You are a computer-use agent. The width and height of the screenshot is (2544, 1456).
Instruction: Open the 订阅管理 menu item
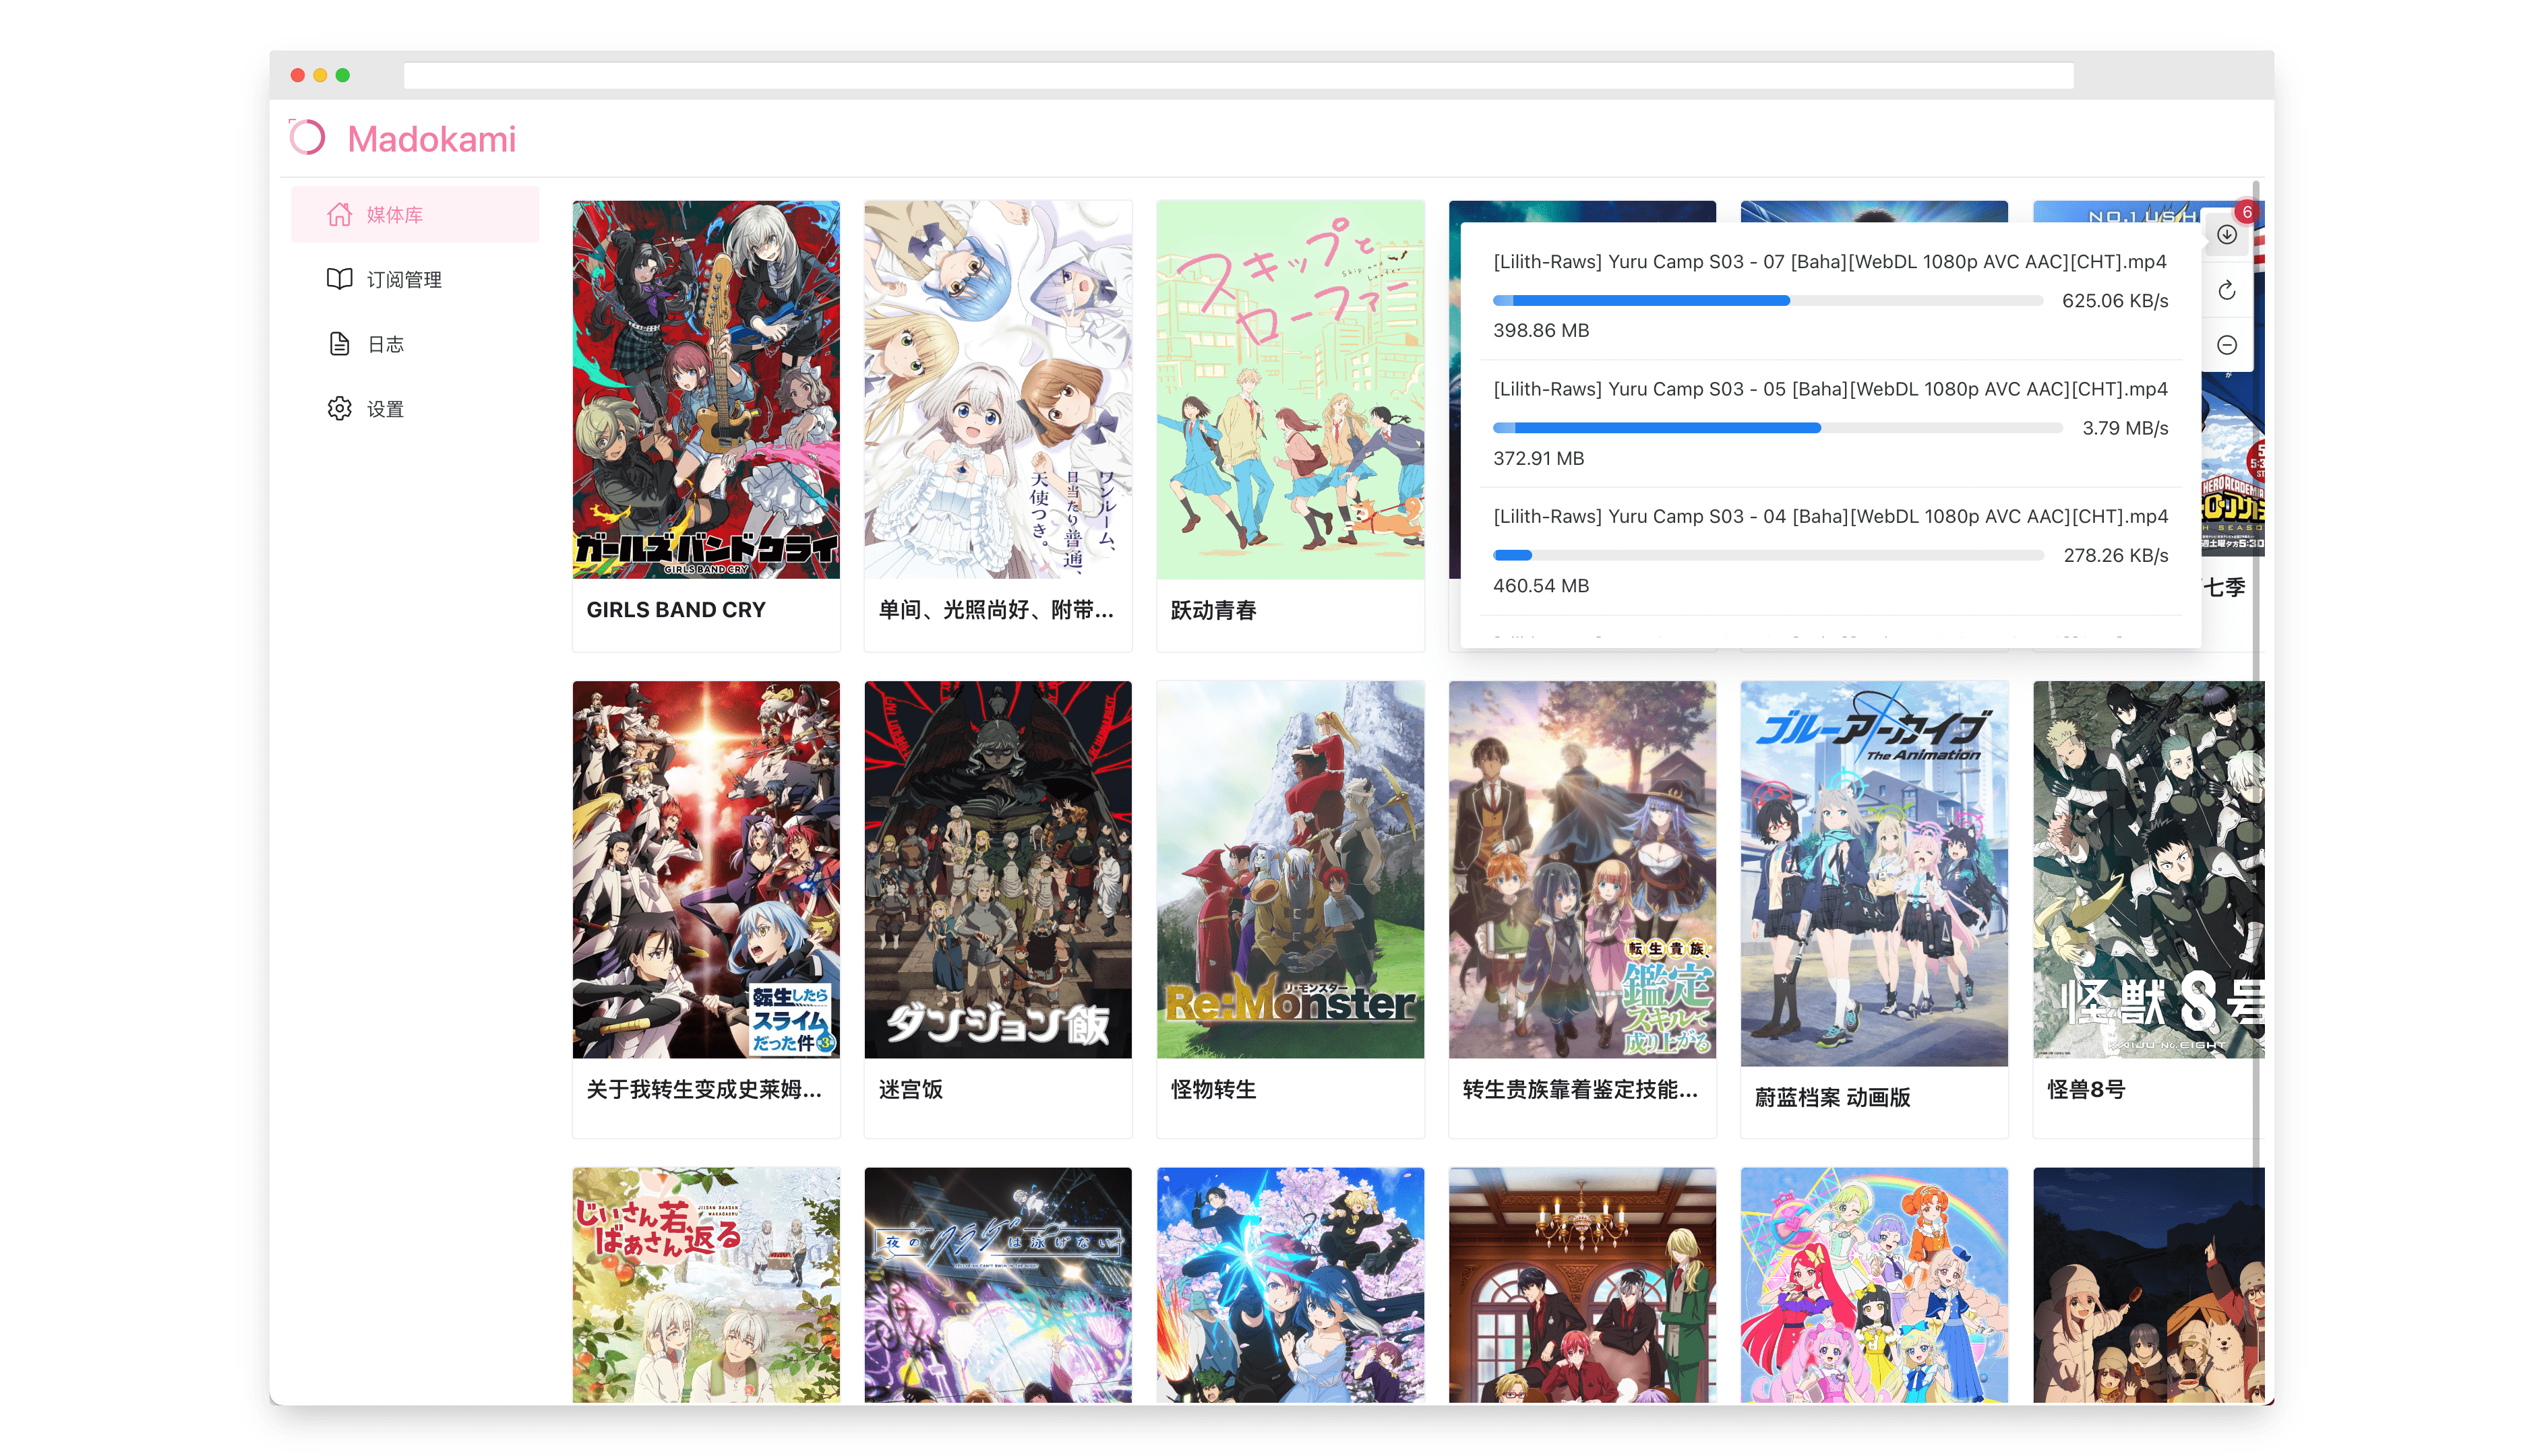[x=404, y=280]
